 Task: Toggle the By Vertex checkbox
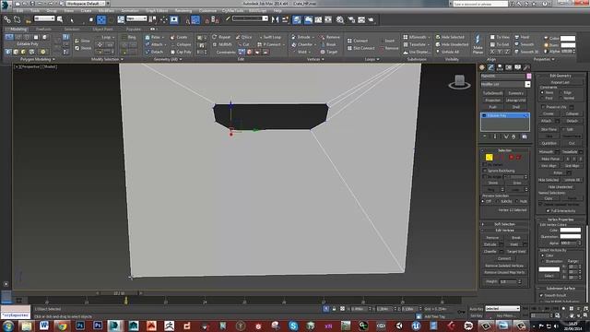pyautogui.click(x=485, y=164)
